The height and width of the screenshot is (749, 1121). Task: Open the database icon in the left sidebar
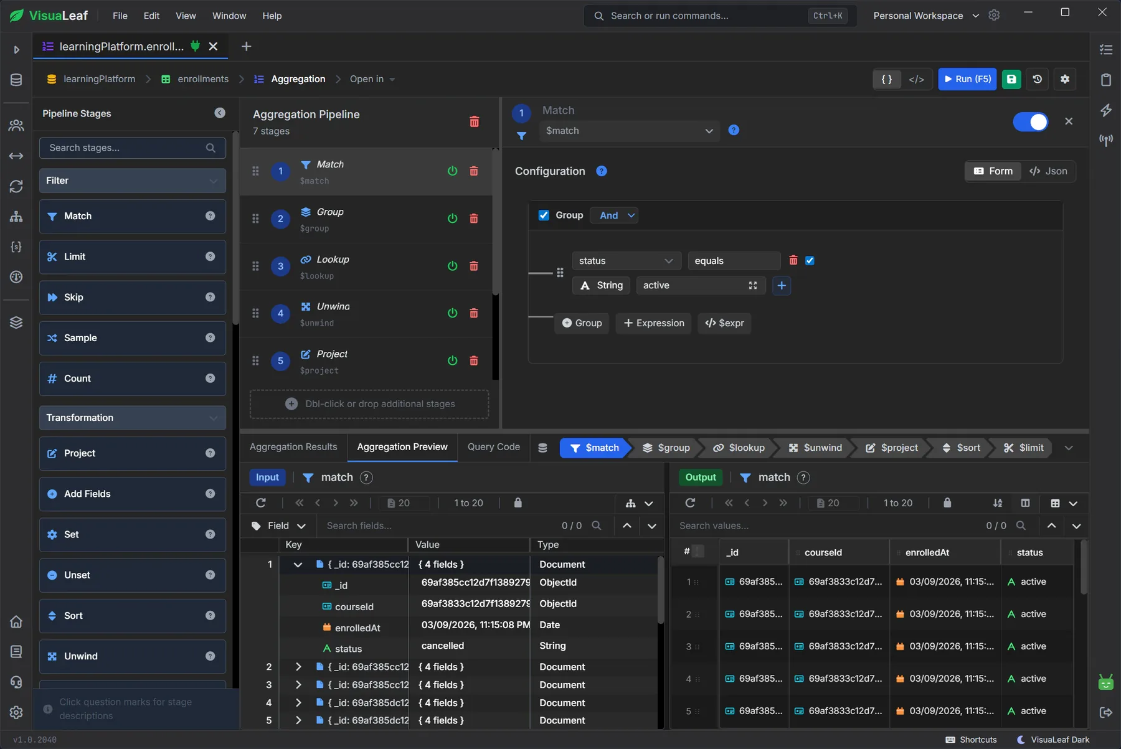[16, 80]
